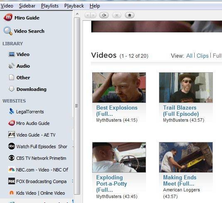Click the Kids Video site icon
222x203 pixels.
click(x=12, y=193)
